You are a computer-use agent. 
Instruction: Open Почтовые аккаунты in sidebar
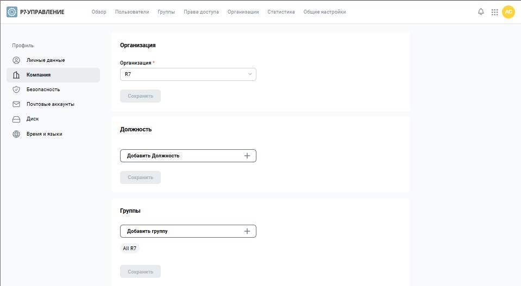(x=53, y=104)
